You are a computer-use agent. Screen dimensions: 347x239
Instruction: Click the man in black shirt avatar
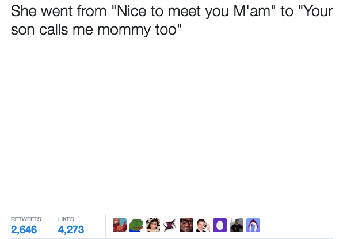pos(237,225)
